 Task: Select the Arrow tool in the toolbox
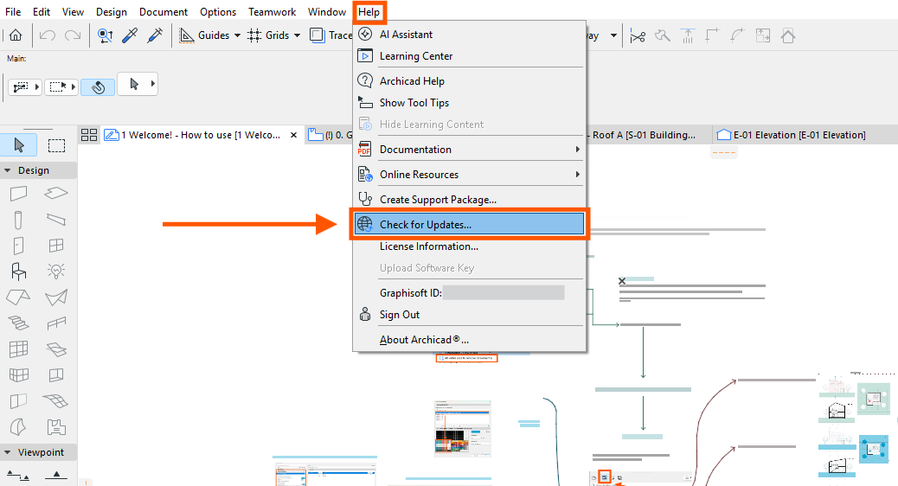(x=19, y=145)
